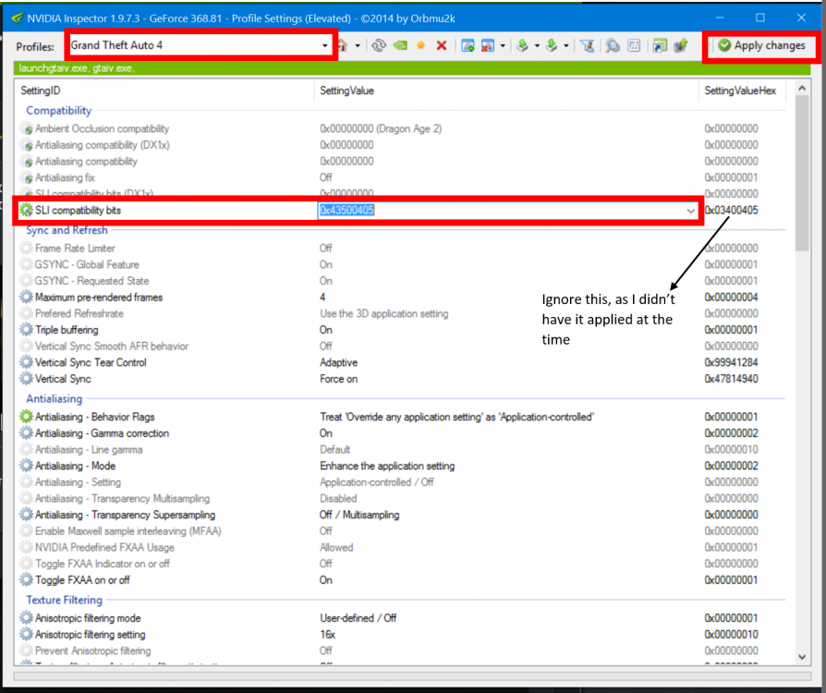
Task: Click the SettingValueHex column header
Action: point(742,91)
